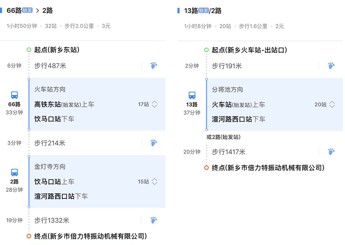The image size is (345, 245).
Task: Tap footprint icon beside 步行487米
Action: [154, 65]
